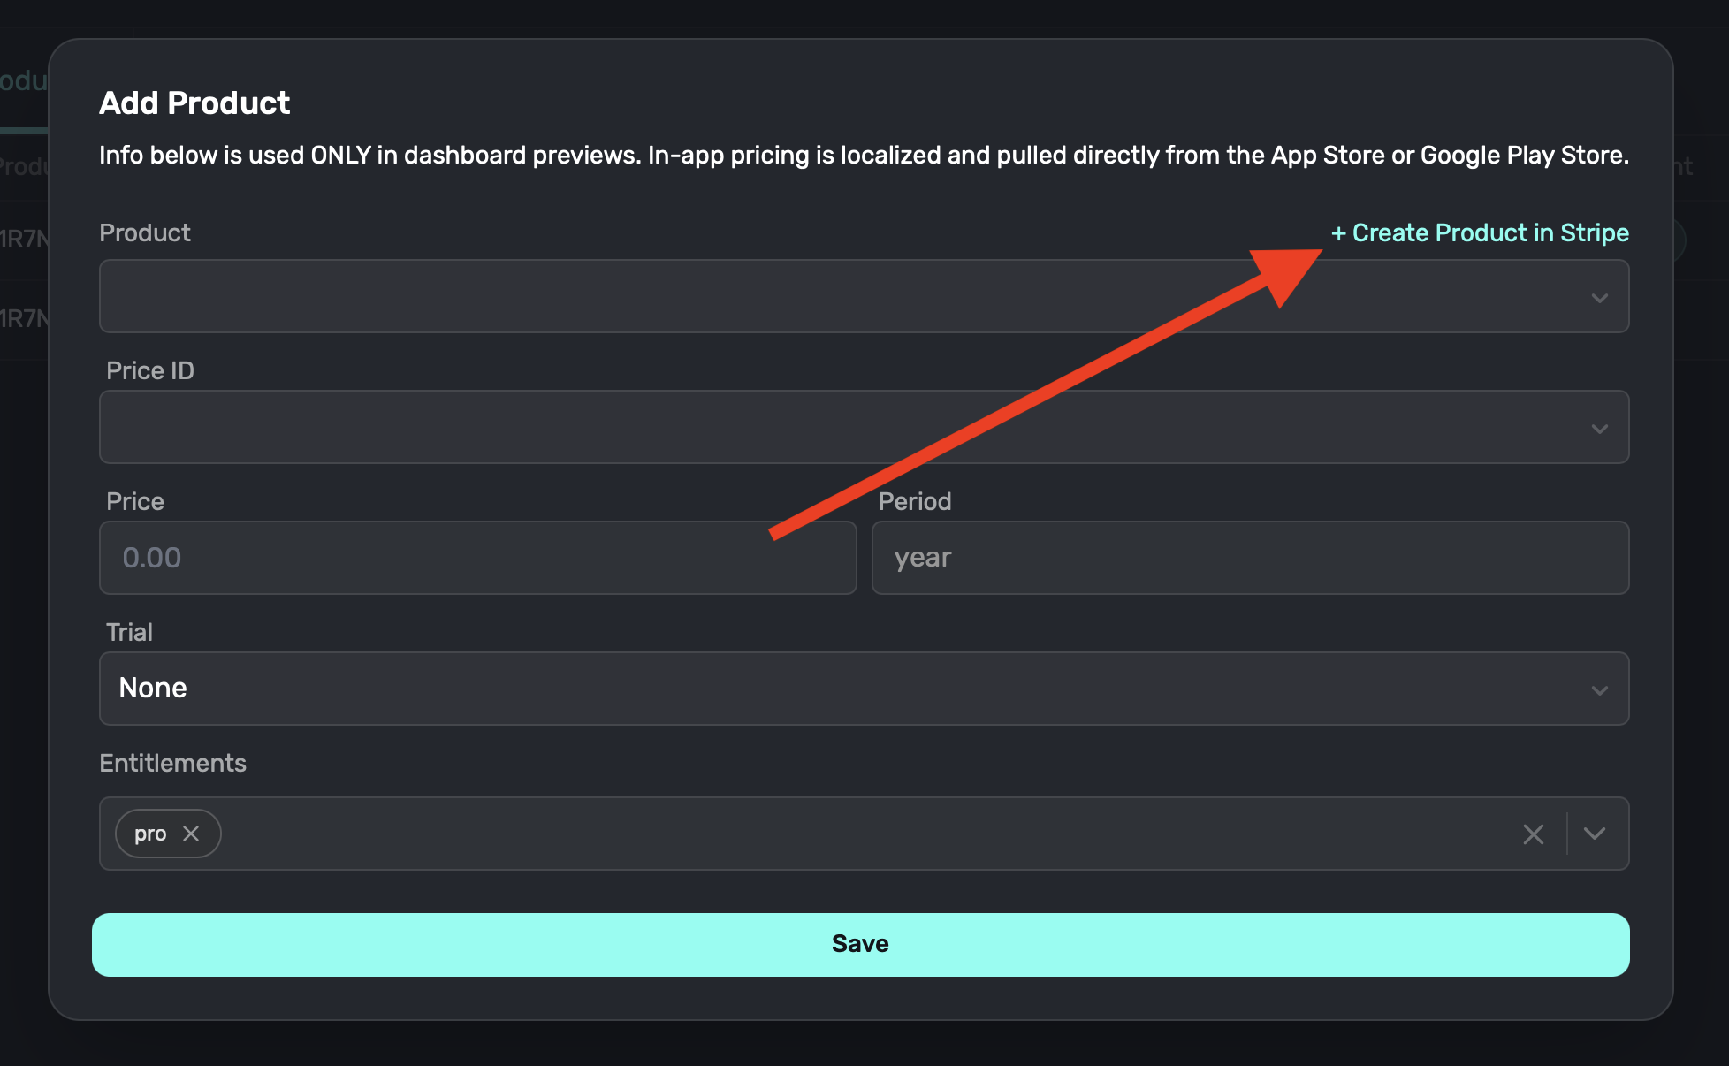1729x1066 pixels.
Task: Expand the Trial dropdown showing None
Action: (x=863, y=689)
